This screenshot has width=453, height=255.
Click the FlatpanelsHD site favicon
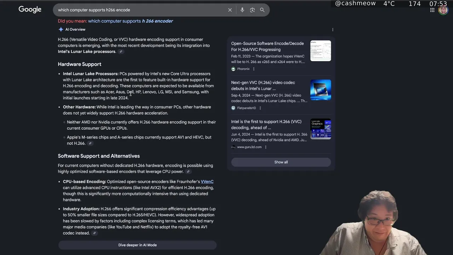point(233,108)
